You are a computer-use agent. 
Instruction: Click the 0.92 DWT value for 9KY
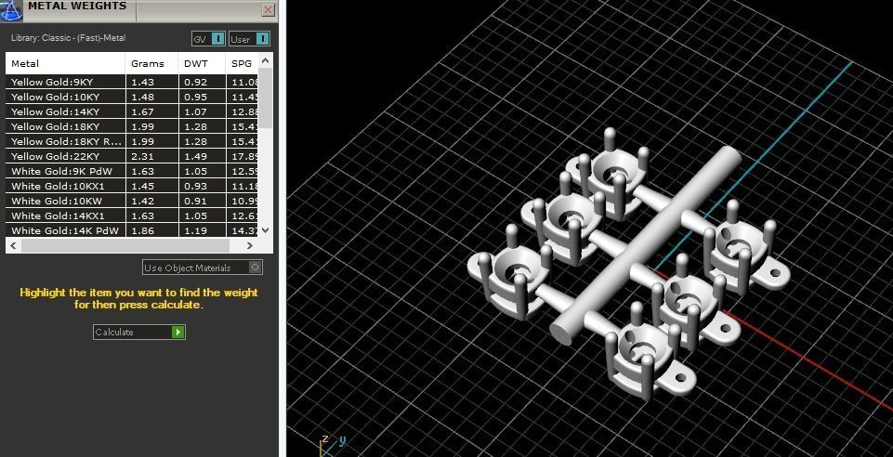(x=195, y=83)
